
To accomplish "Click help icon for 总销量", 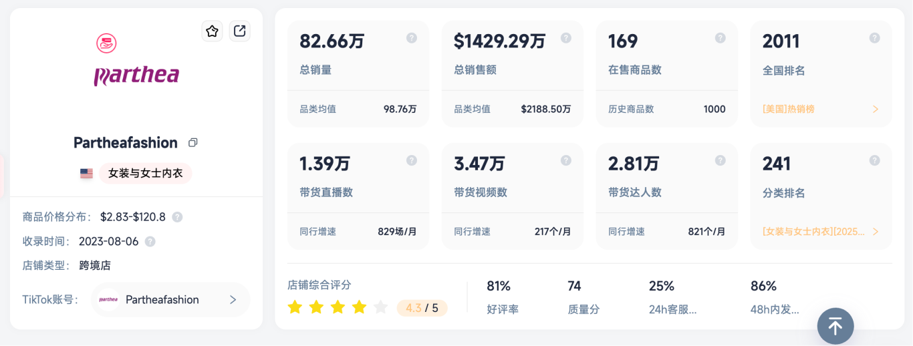I will point(412,38).
